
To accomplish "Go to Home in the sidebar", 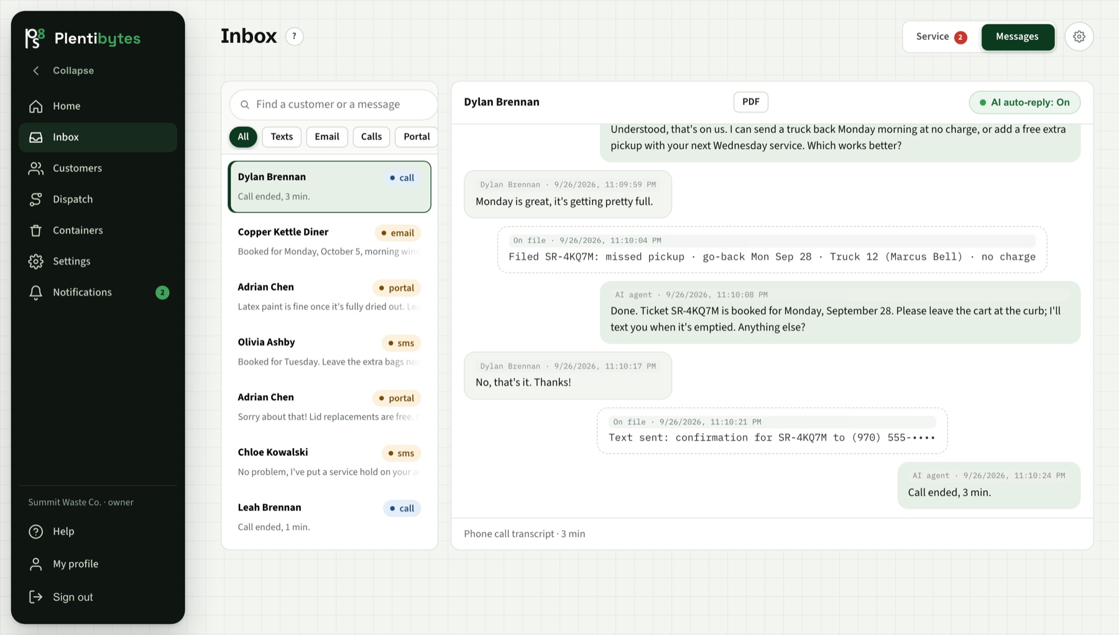I will tap(67, 106).
